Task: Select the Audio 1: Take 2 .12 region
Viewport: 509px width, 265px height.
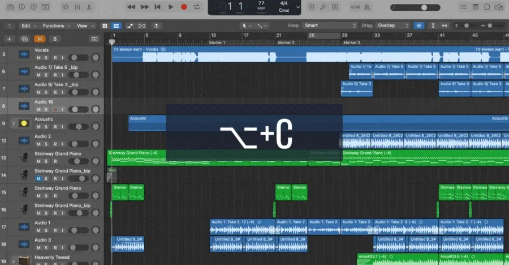Action: 242,227
